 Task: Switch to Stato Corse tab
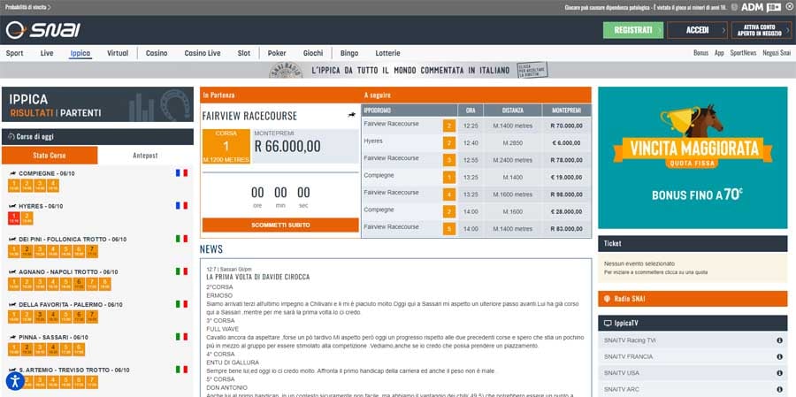coord(50,156)
